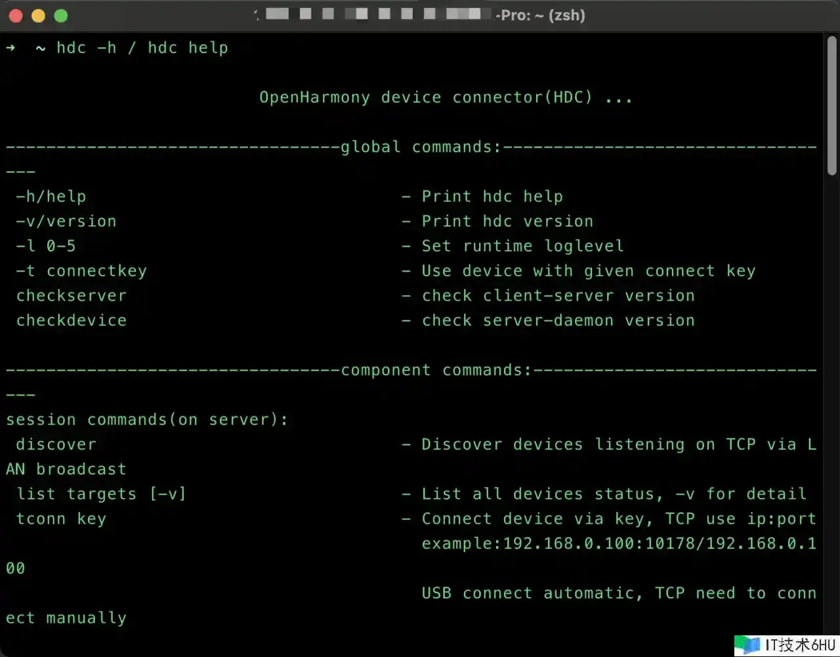Click the 'discover' command text
The width and height of the screenshot is (840, 657).
[x=56, y=445]
